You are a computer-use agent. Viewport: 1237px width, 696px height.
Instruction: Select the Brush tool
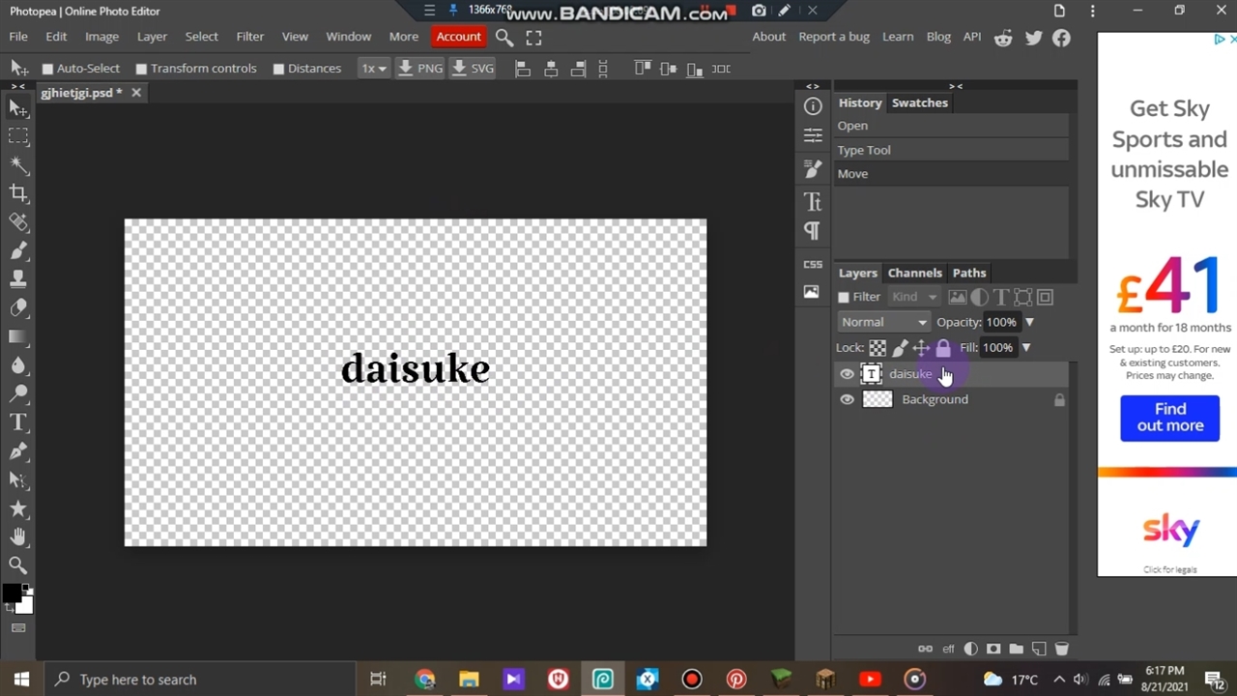(18, 250)
